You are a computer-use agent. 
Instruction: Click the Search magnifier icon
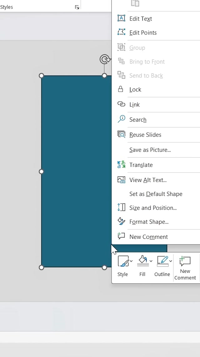121,119
